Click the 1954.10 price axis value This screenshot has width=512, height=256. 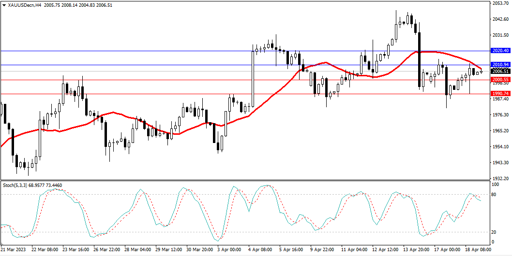501,147
